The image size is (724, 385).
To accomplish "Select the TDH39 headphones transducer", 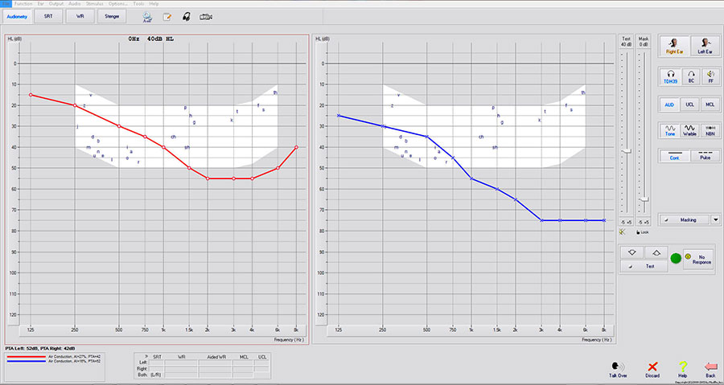I will pos(669,76).
